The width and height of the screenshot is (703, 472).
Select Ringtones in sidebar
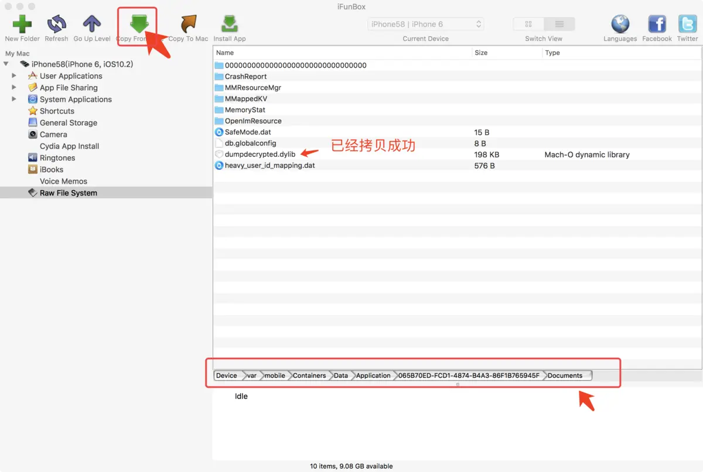[x=57, y=158]
